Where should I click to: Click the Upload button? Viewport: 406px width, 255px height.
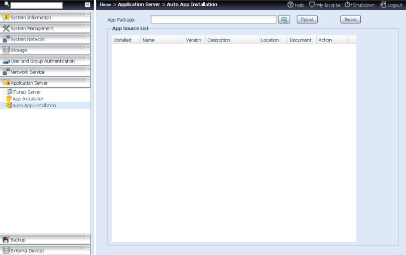[307, 20]
